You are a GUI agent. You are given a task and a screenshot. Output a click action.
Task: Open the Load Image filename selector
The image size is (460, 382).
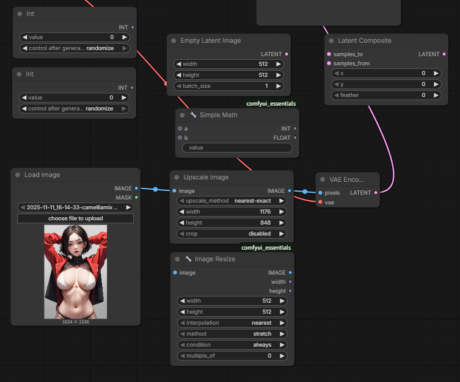75,207
